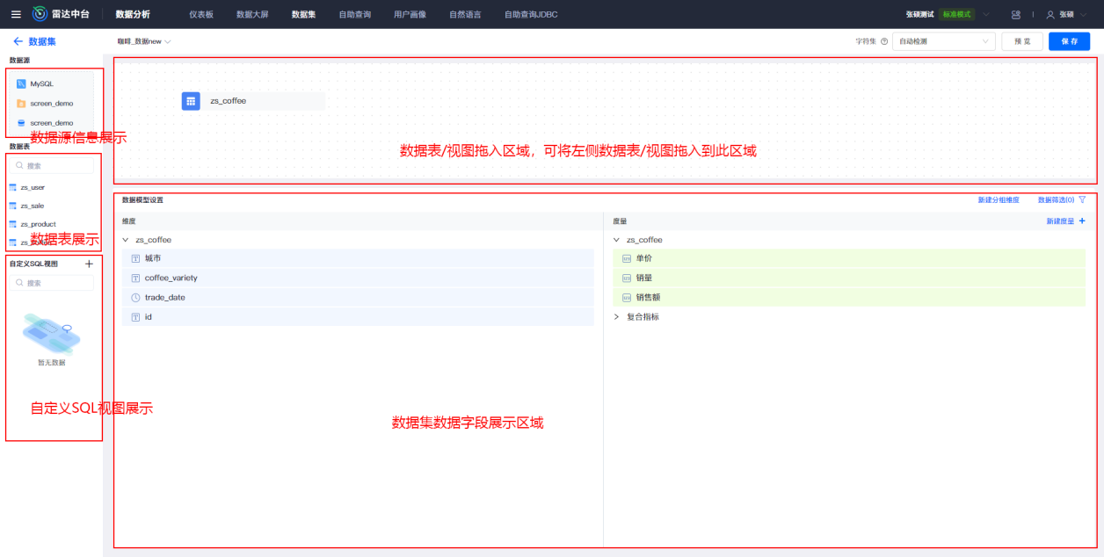Click the 预览 preview button
Viewport: 1104px width, 557px height.
1022,41
